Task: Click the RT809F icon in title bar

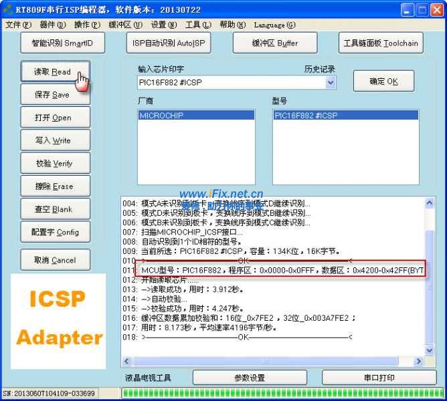Action: [x=8, y=9]
